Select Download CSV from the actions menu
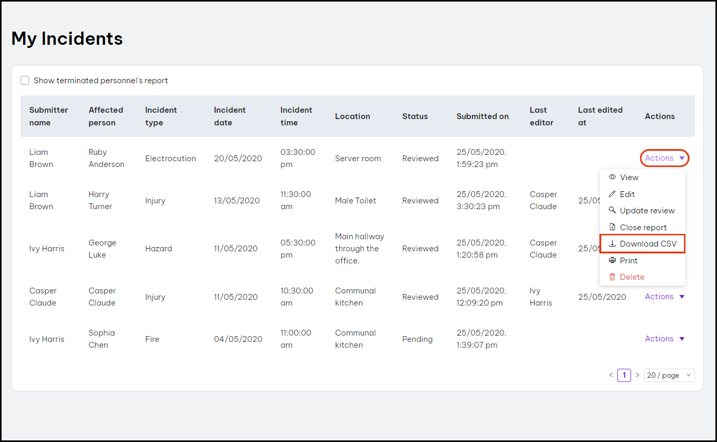The height and width of the screenshot is (442, 717). click(648, 244)
